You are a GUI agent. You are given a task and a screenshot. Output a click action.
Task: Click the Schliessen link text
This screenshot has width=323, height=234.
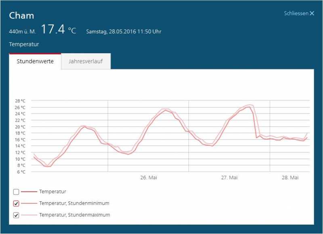pos(296,14)
